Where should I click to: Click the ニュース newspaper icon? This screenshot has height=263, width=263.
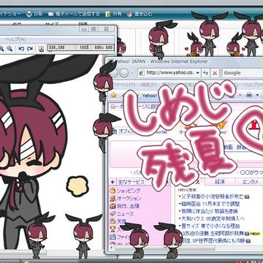coord(113,214)
